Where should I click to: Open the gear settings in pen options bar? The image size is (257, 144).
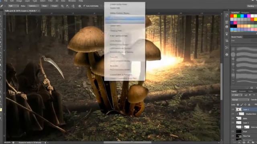click(x=80, y=6)
